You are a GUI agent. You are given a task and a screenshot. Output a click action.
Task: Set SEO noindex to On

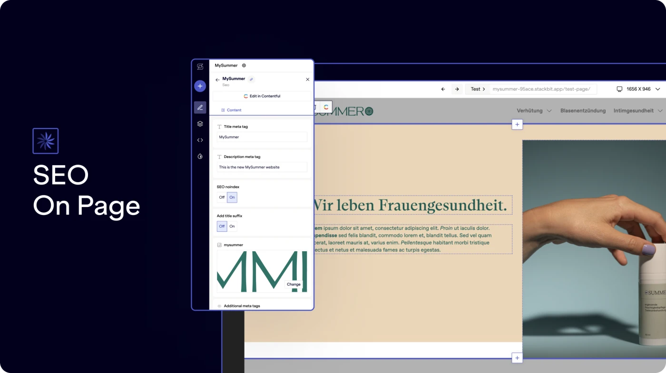(232, 197)
